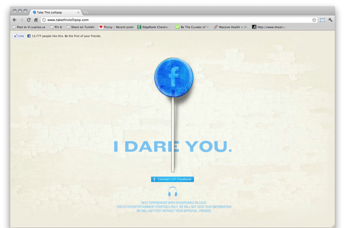This screenshot has height=228, width=345.
Task: Click Connect with Facebook button
Action: point(172,179)
